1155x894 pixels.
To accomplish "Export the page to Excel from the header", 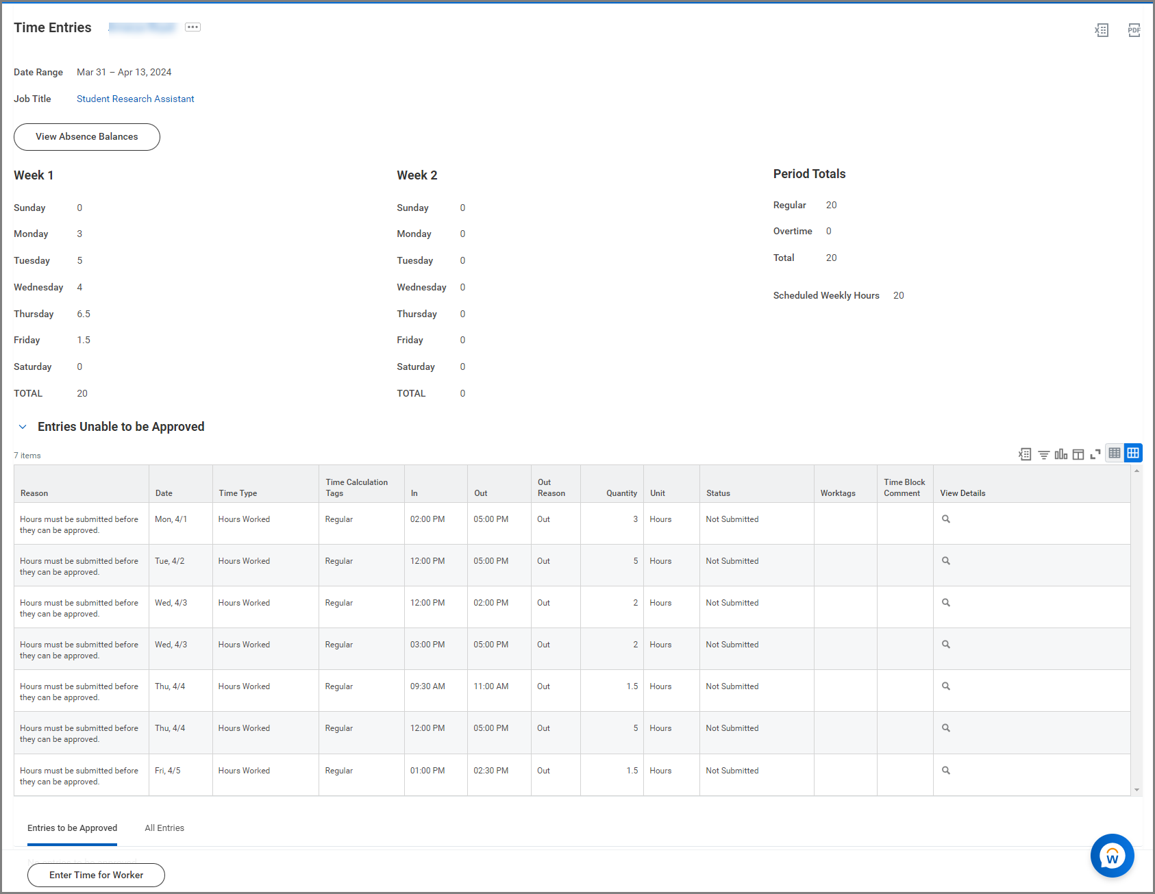I will [1101, 30].
